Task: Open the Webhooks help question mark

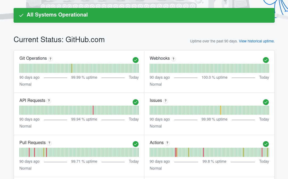Action: tap(173, 59)
